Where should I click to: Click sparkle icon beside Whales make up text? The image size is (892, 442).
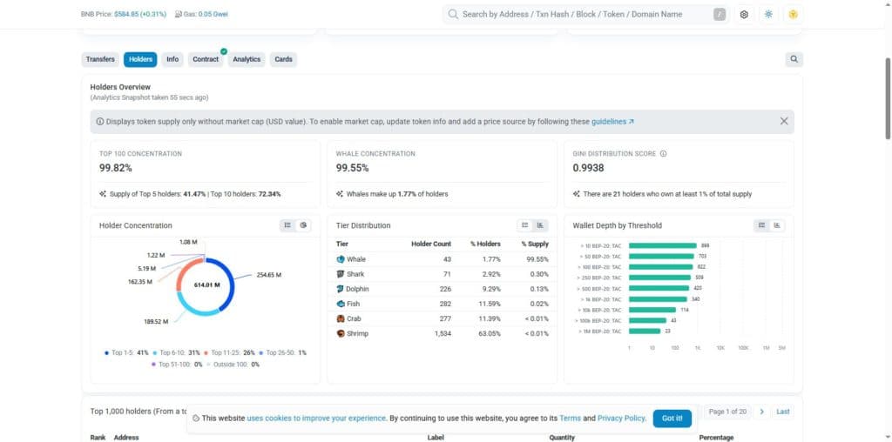(x=340, y=194)
